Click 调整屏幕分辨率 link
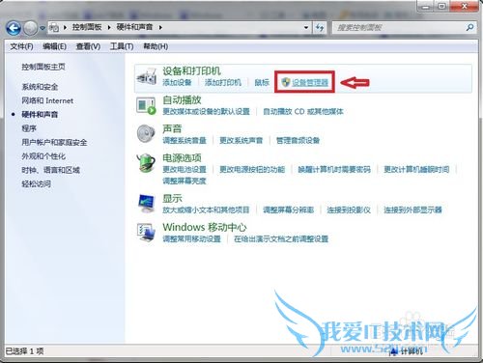This screenshot has width=483, height=363. [288, 210]
